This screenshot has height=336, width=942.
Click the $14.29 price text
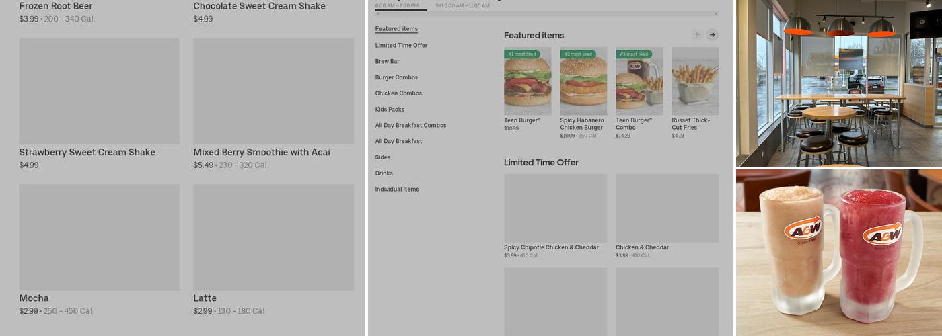click(623, 136)
